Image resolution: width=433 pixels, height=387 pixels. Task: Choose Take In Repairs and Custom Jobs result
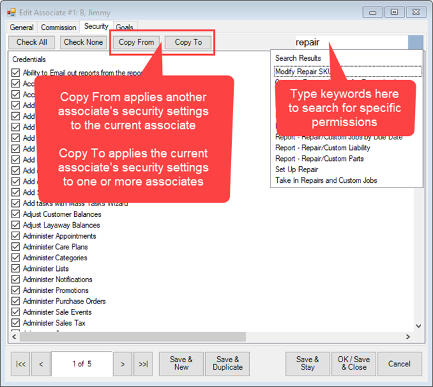[326, 180]
